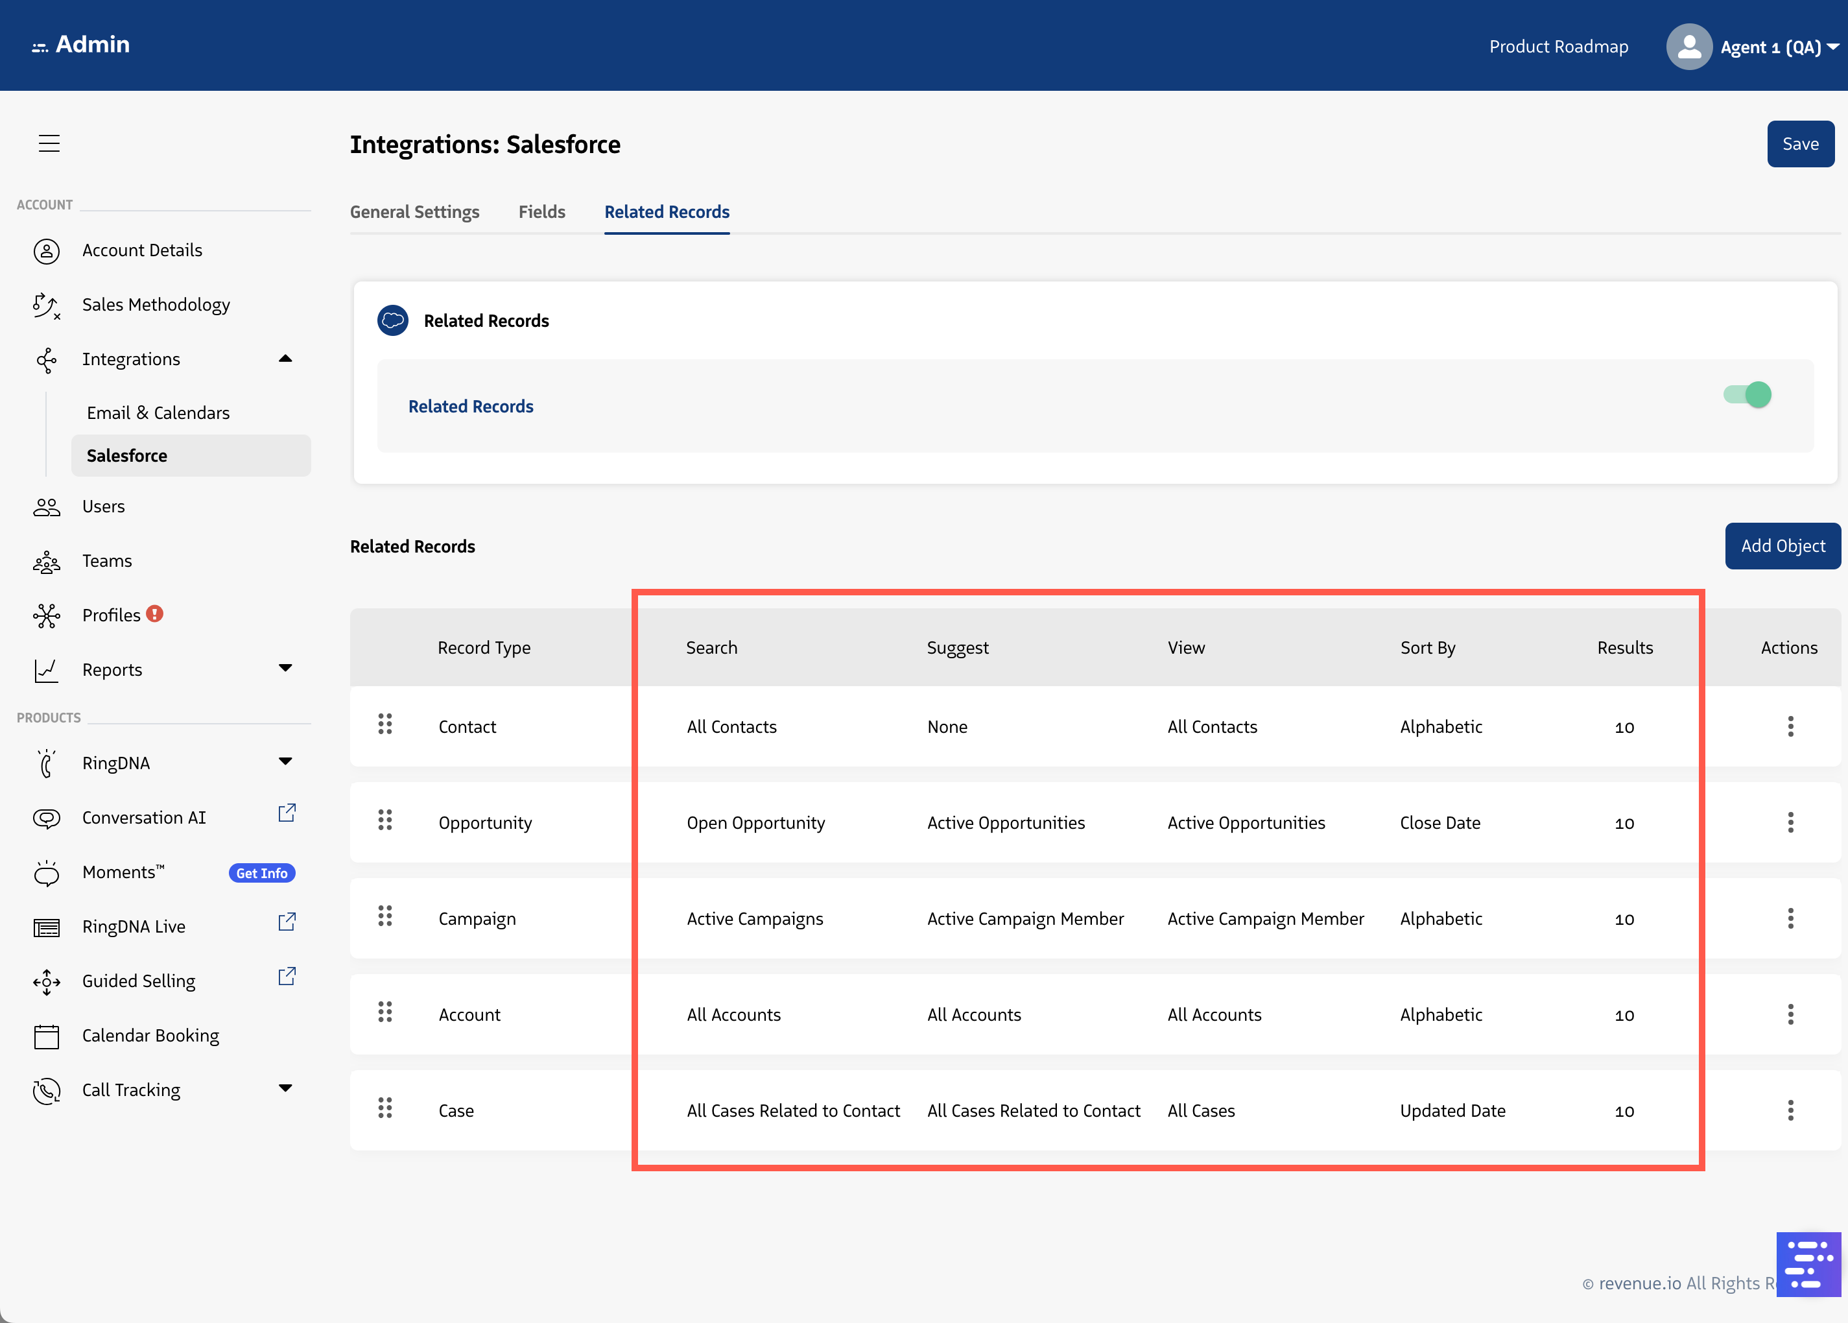Open the Product Roadmap link

coord(1558,47)
